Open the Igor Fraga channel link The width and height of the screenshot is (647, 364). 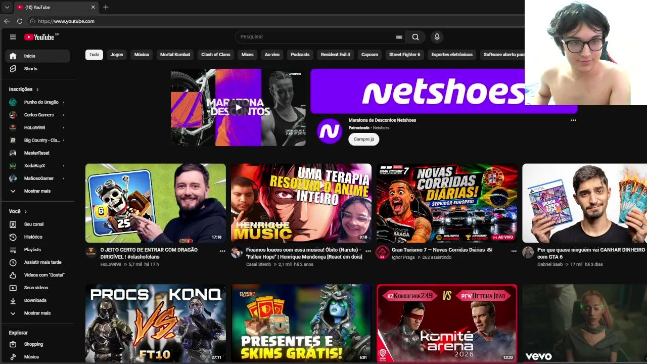pyautogui.click(x=403, y=257)
